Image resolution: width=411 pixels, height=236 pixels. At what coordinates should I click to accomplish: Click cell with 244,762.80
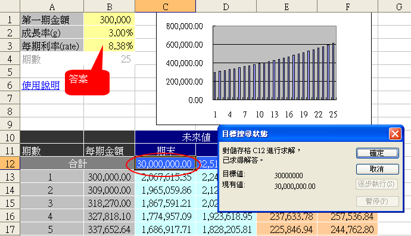[348, 229]
